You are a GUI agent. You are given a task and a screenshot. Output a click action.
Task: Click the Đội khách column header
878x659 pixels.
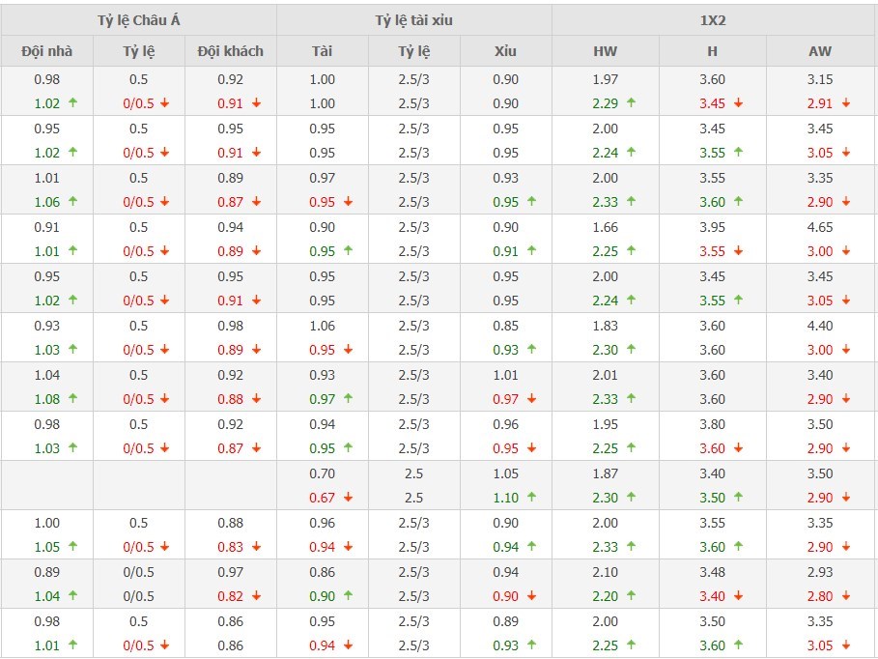click(x=230, y=51)
